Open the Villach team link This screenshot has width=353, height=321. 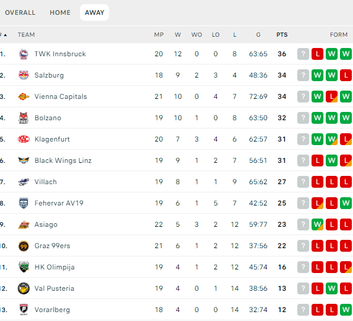point(46,182)
